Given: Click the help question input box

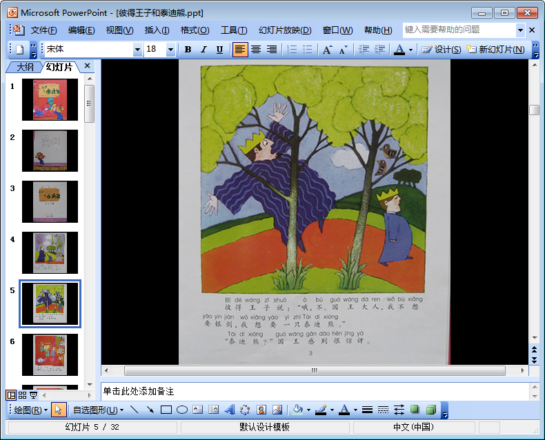Looking at the screenshot, I should pyautogui.click(x=459, y=30).
